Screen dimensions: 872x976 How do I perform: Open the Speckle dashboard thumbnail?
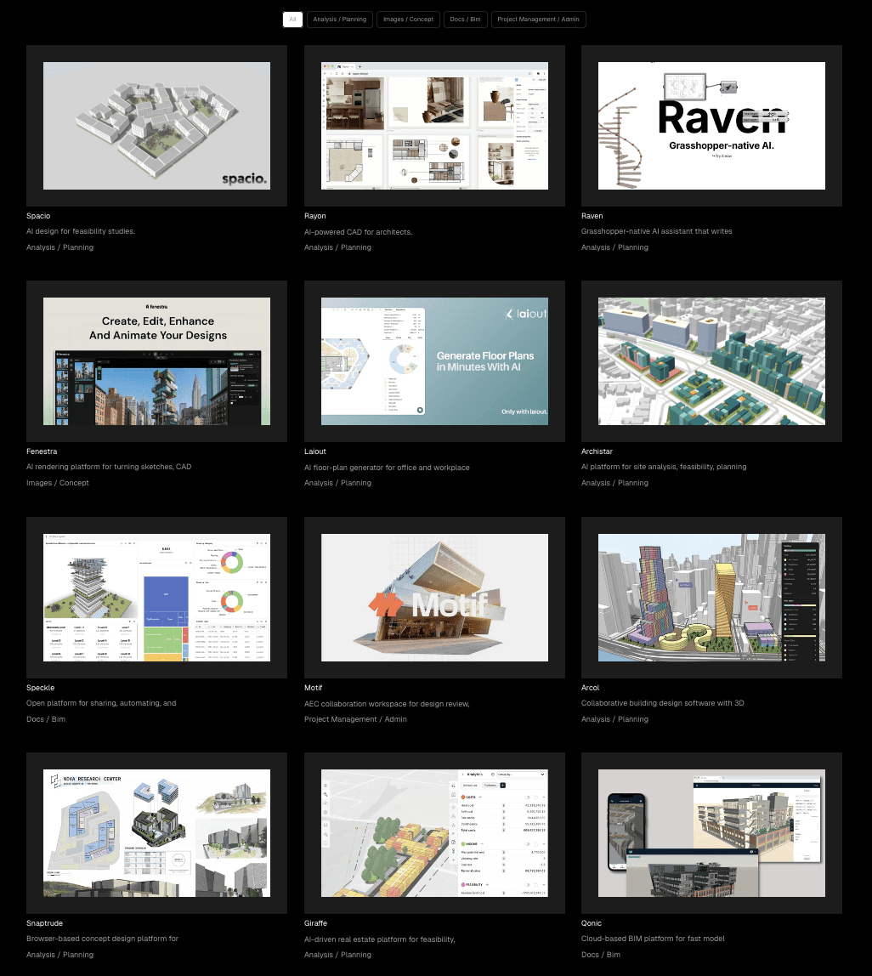(x=157, y=598)
